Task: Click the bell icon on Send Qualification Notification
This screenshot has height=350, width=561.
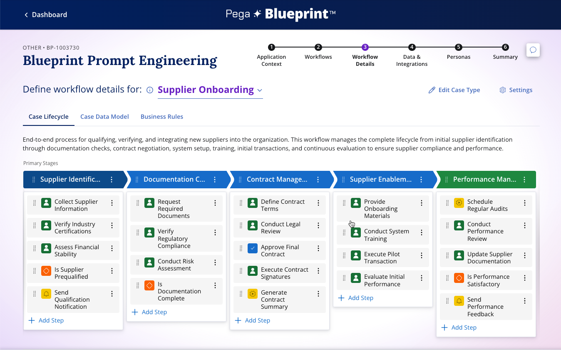Action: pyautogui.click(x=46, y=293)
